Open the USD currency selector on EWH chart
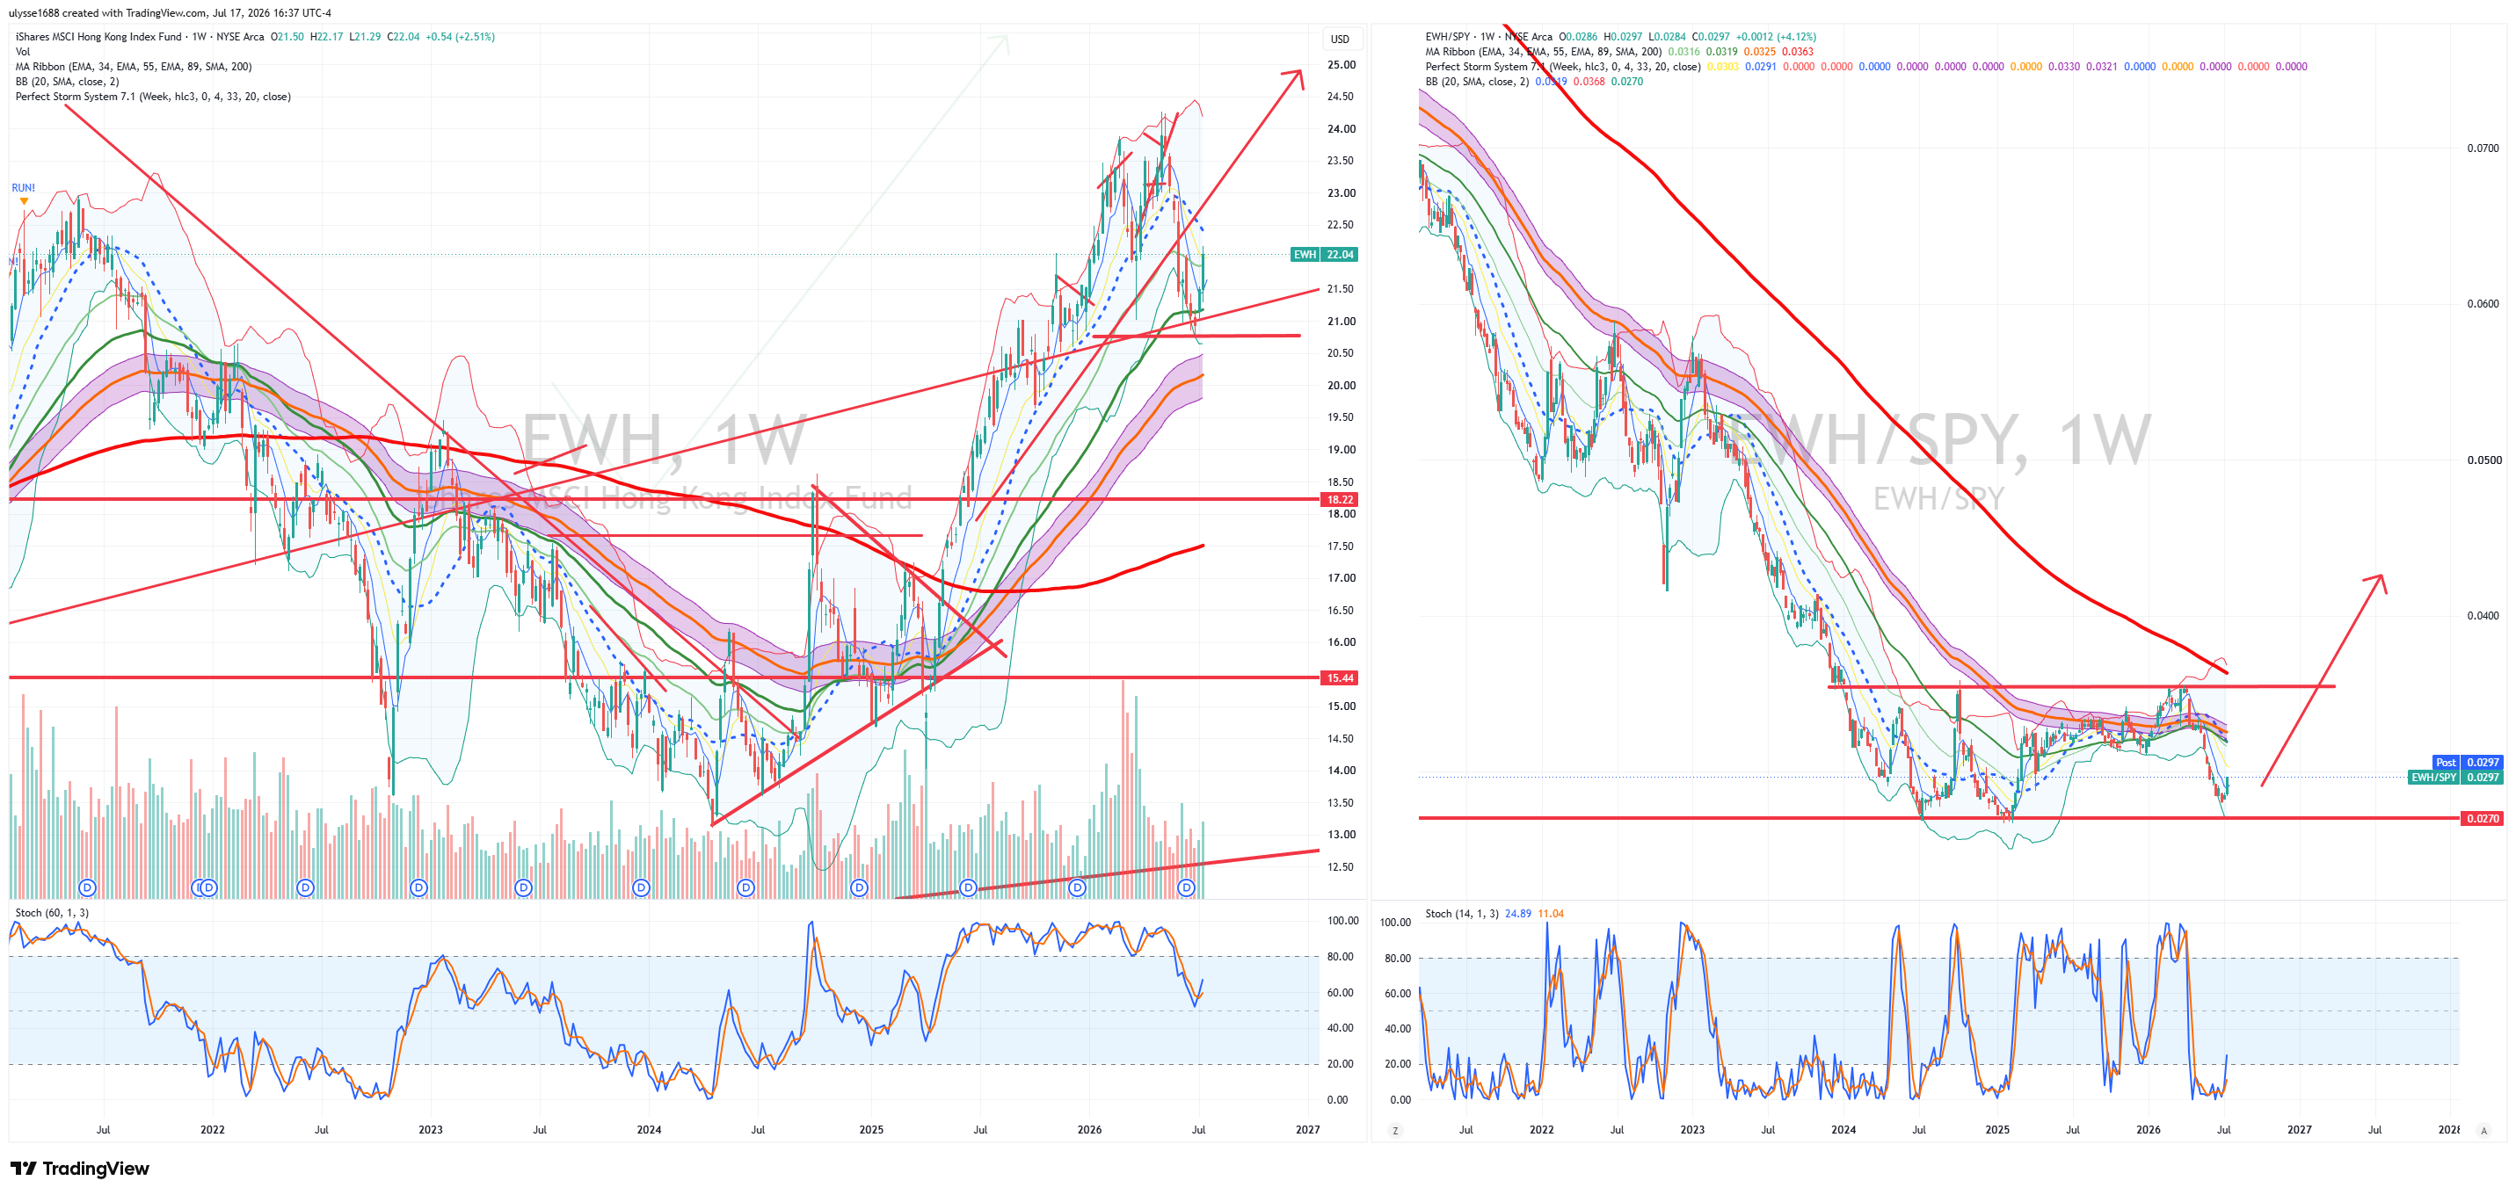 tap(1340, 39)
